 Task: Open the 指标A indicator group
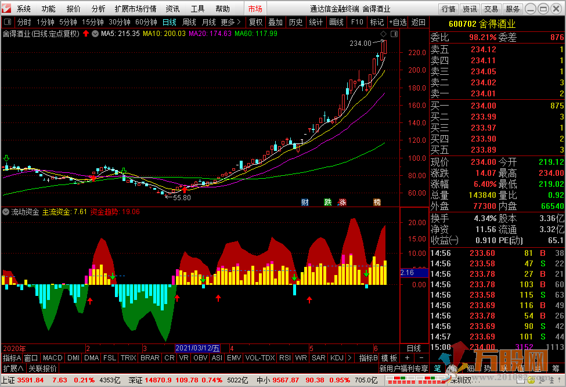(12, 358)
